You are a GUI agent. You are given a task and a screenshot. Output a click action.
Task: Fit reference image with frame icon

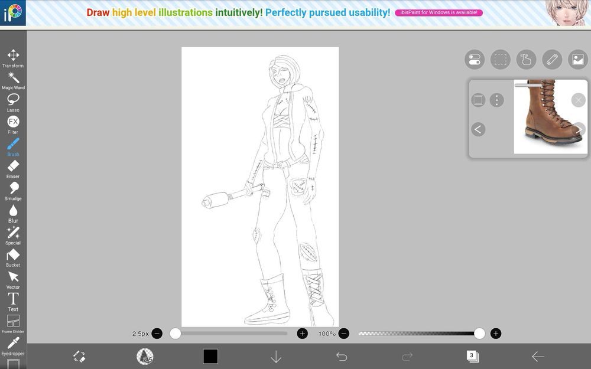(x=478, y=100)
